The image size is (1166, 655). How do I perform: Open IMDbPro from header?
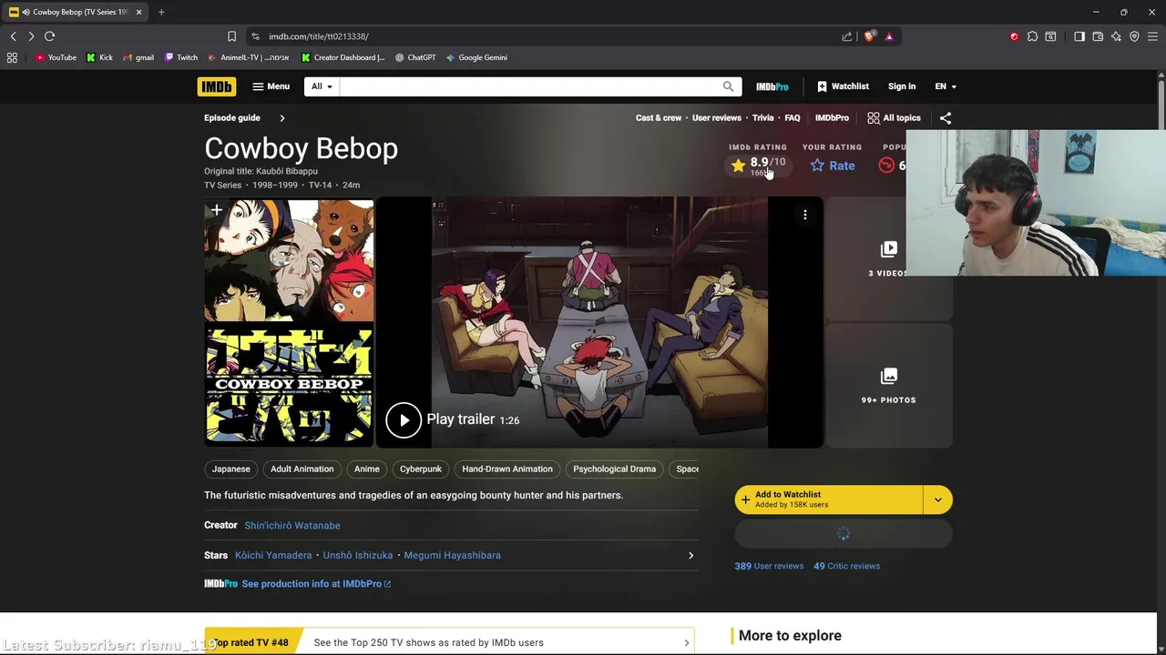tap(772, 86)
